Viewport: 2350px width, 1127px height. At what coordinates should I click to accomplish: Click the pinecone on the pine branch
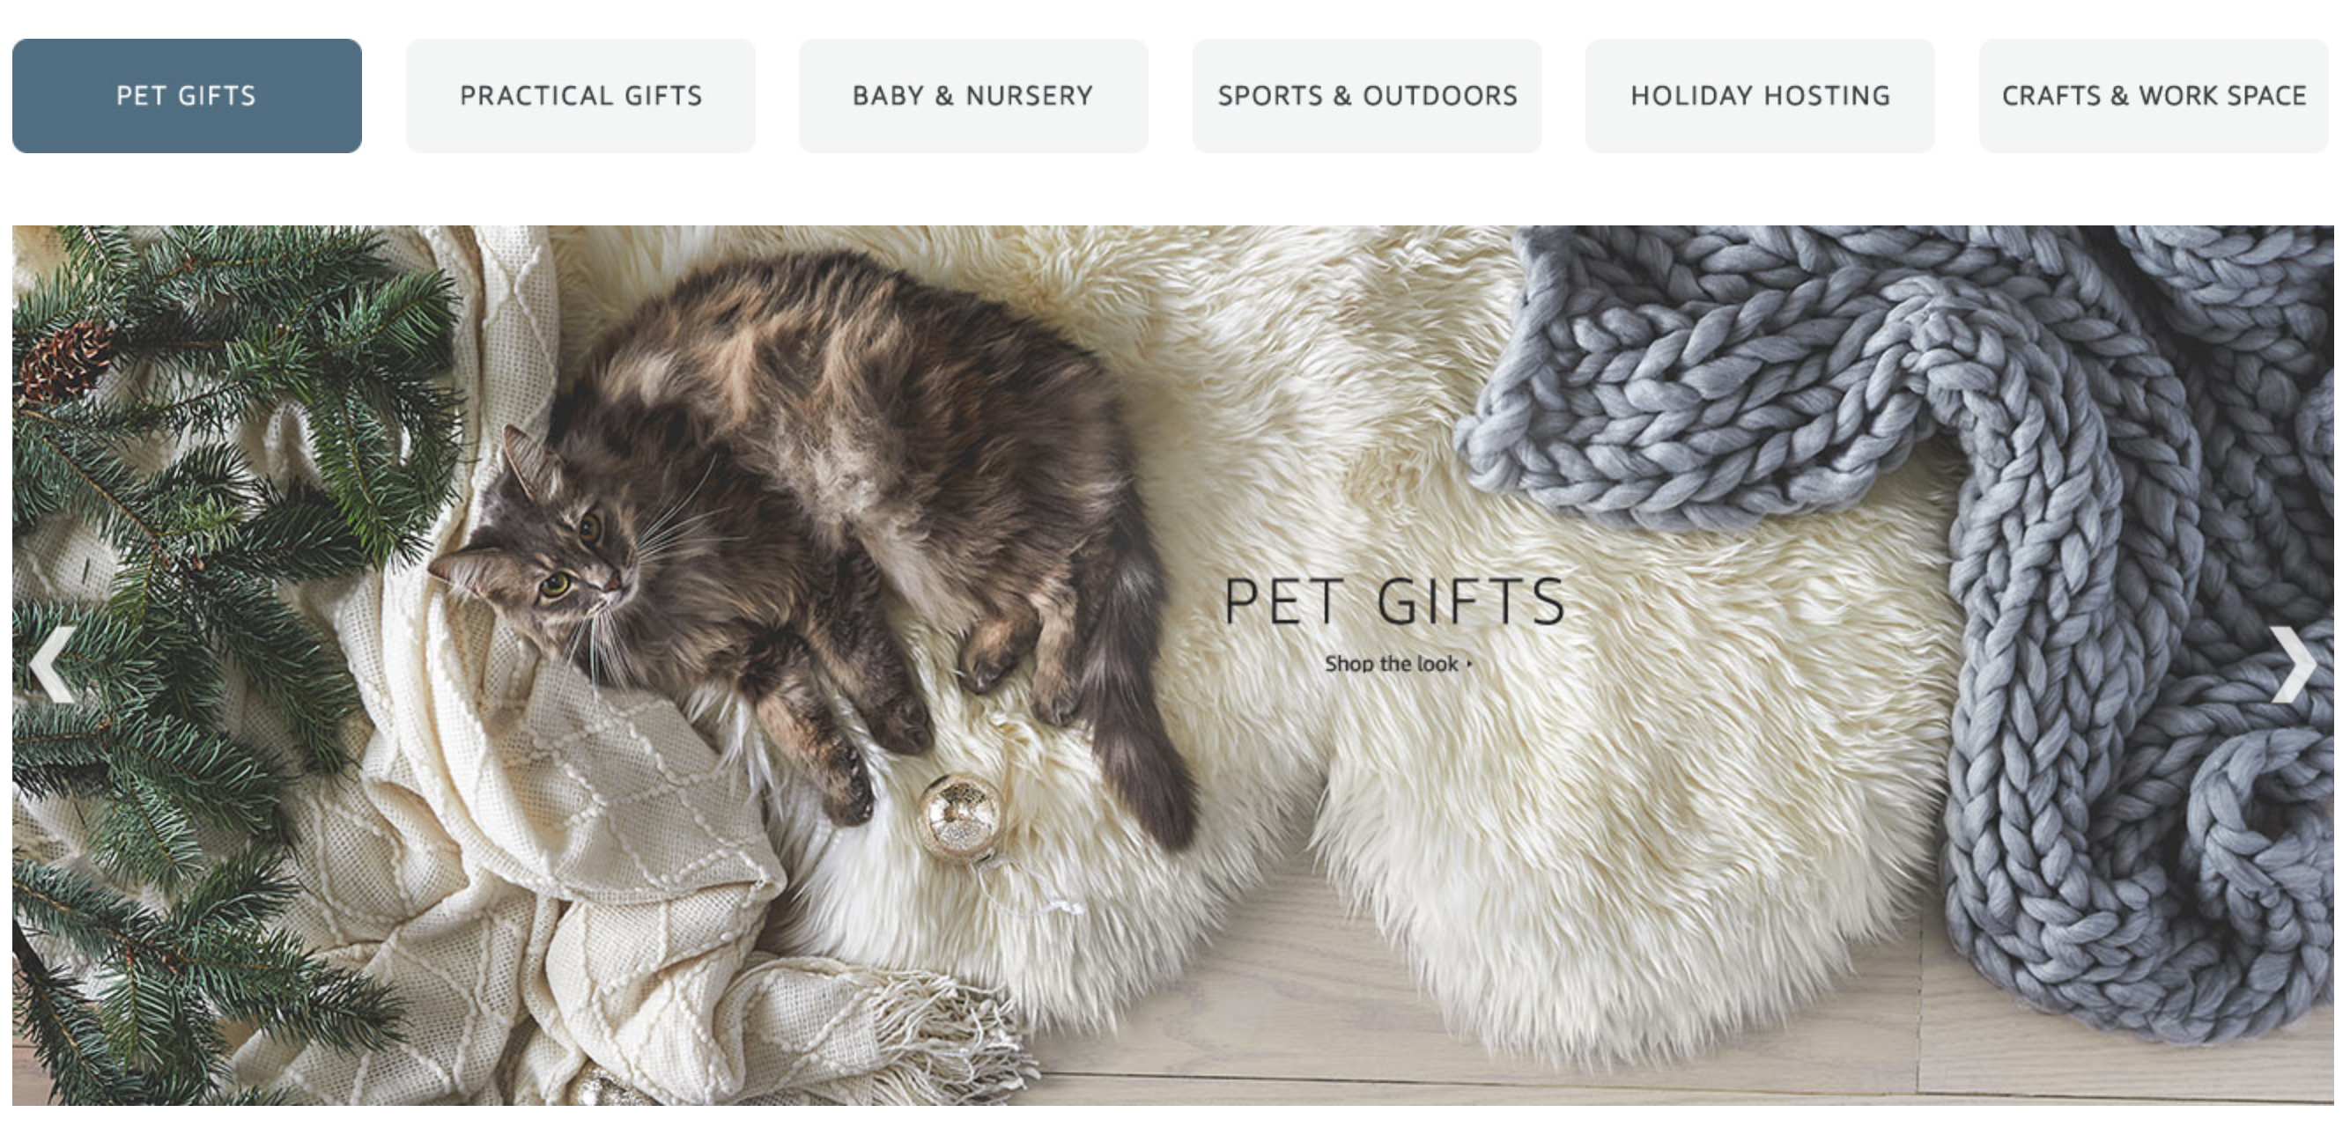point(63,360)
